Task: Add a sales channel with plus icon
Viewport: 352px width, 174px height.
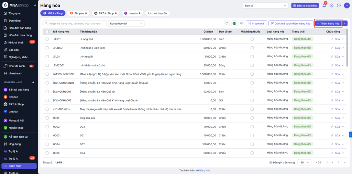Action: (x=33, y=83)
